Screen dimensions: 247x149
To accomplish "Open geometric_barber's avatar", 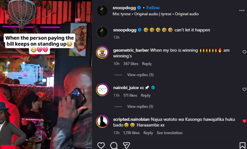I will pyautogui.click(x=102, y=53).
